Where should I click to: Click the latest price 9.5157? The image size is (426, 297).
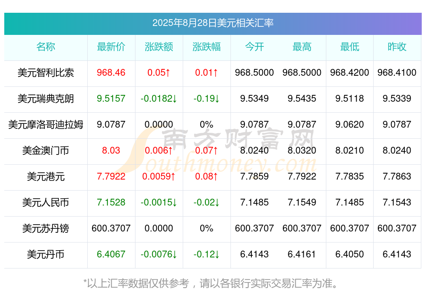point(111,99)
